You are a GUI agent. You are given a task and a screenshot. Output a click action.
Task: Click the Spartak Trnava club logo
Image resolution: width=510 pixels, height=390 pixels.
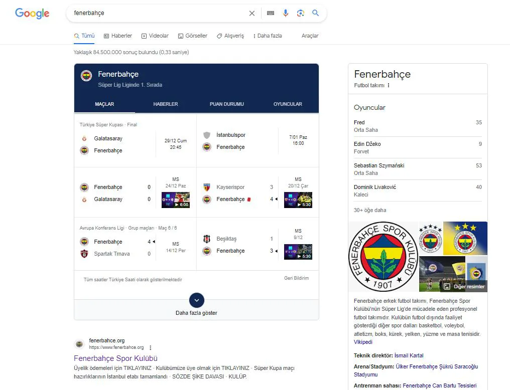coord(84,254)
